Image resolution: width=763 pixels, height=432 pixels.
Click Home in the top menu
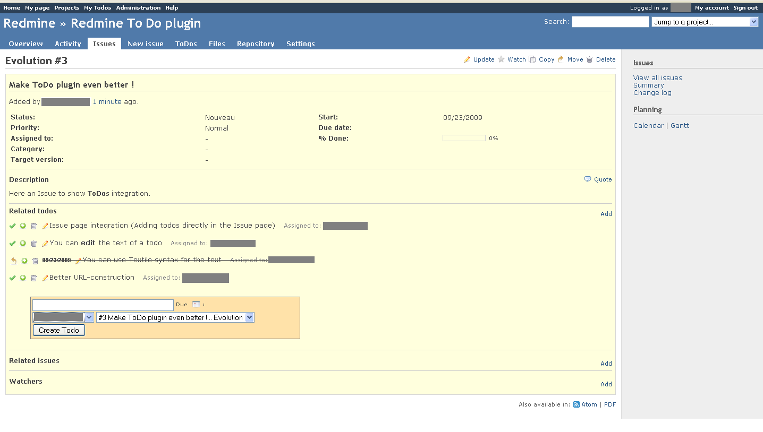(x=12, y=8)
